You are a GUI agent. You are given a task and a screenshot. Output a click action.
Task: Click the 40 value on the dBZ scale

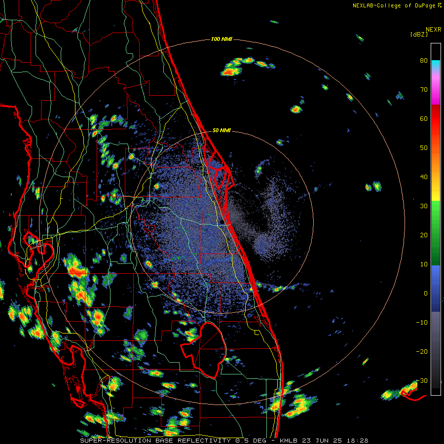pos(424,177)
